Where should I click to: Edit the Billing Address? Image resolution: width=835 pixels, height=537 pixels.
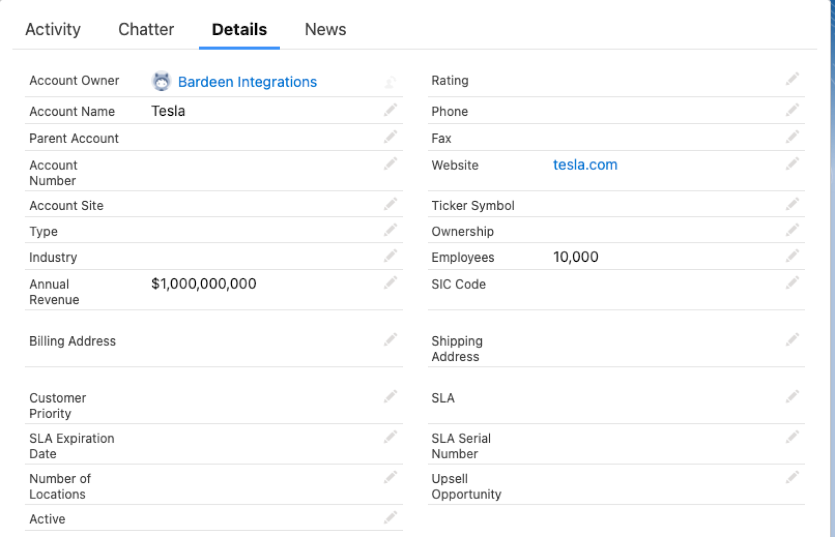pyautogui.click(x=390, y=339)
